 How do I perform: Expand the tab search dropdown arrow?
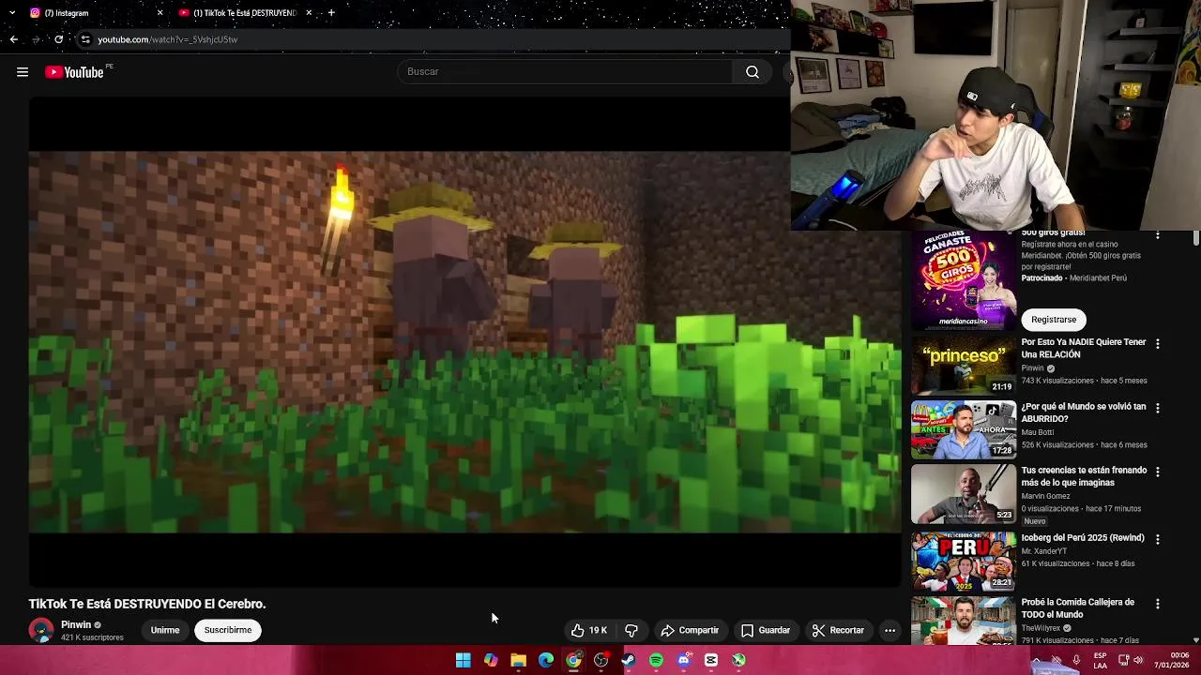12,13
